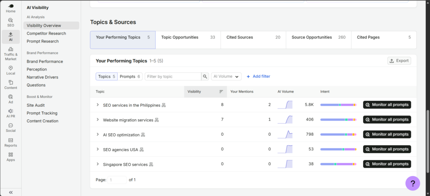Click hierarchy icon beside AI SEO optimization
Image resolution: width=430 pixels, height=196 pixels.
pos(143,135)
